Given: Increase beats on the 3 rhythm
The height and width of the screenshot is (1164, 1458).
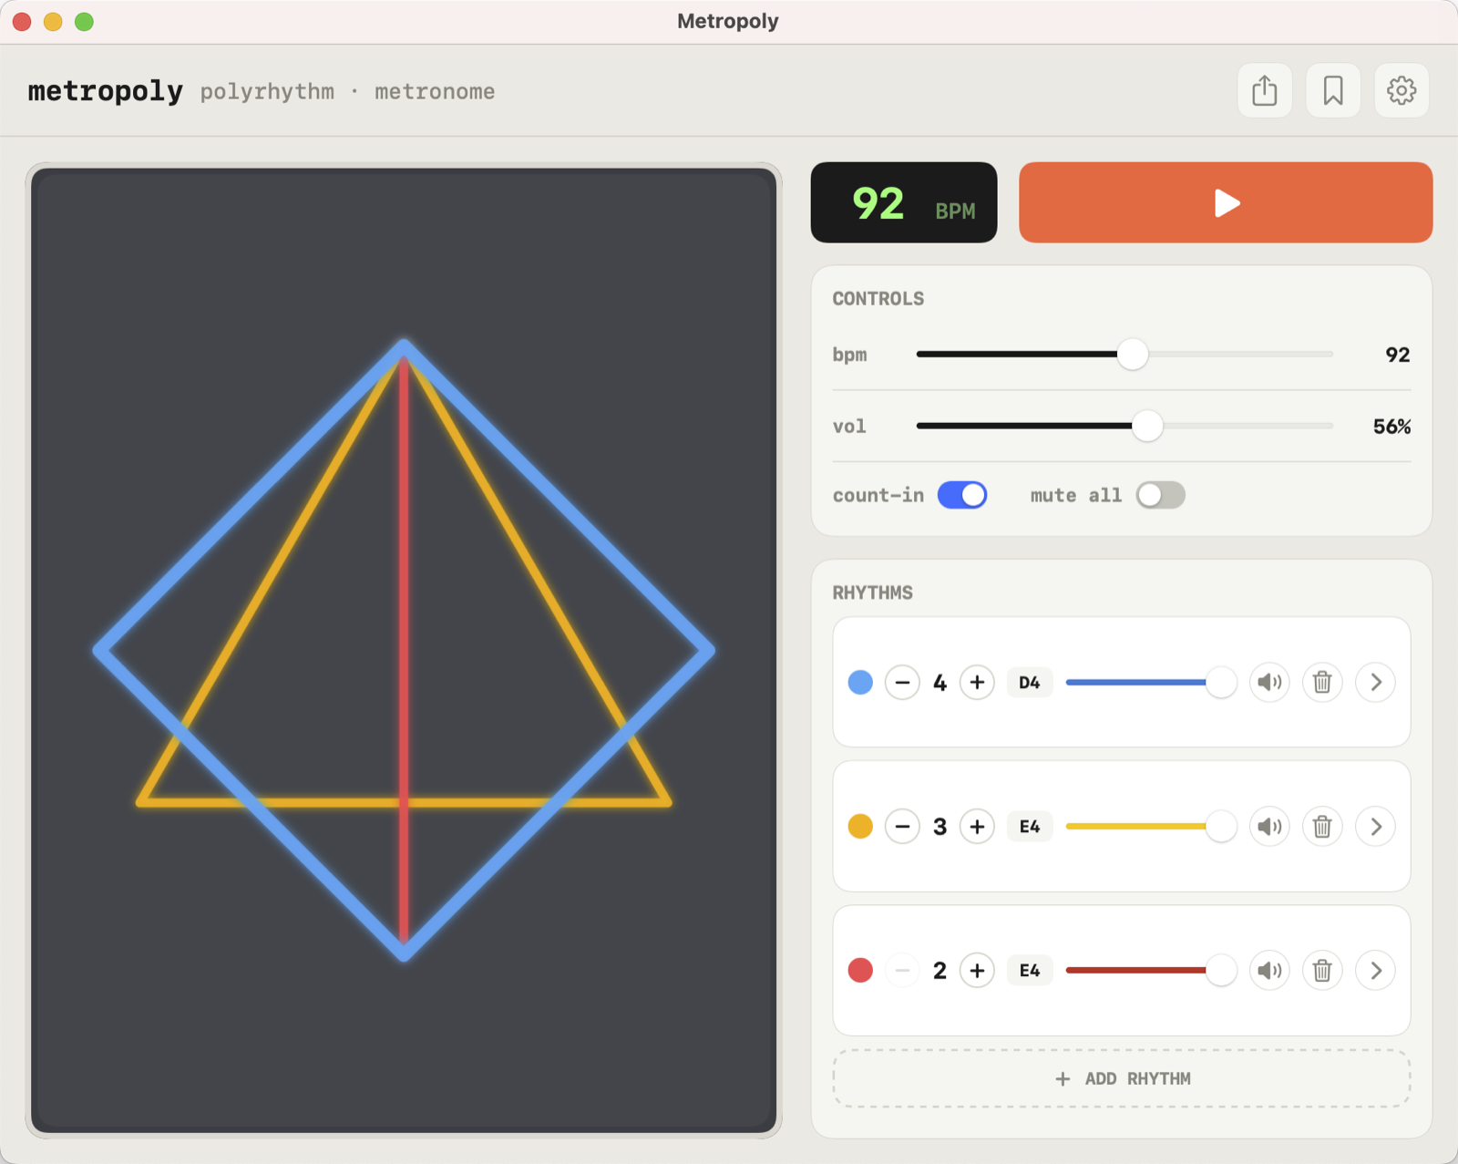Looking at the screenshot, I should pyautogui.click(x=977, y=826).
